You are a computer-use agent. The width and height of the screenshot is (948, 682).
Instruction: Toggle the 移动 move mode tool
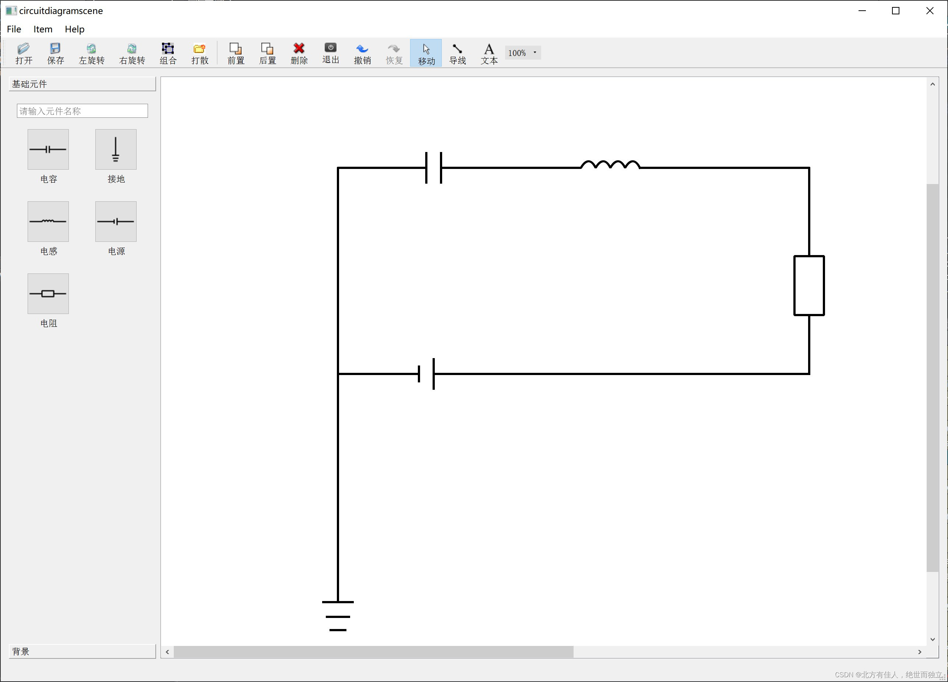(x=426, y=53)
